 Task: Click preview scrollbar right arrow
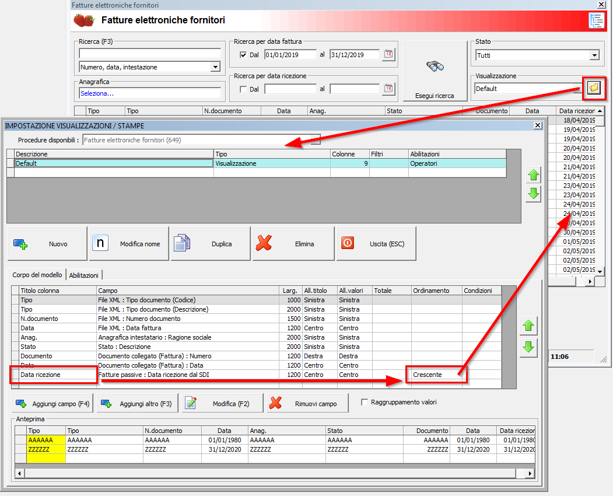pyautogui.click(x=530, y=473)
